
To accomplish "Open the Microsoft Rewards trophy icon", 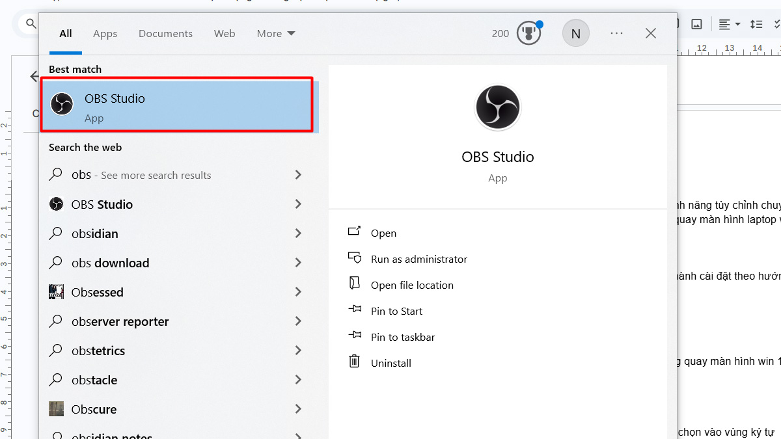I will pyautogui.click(x=529, y=33).
